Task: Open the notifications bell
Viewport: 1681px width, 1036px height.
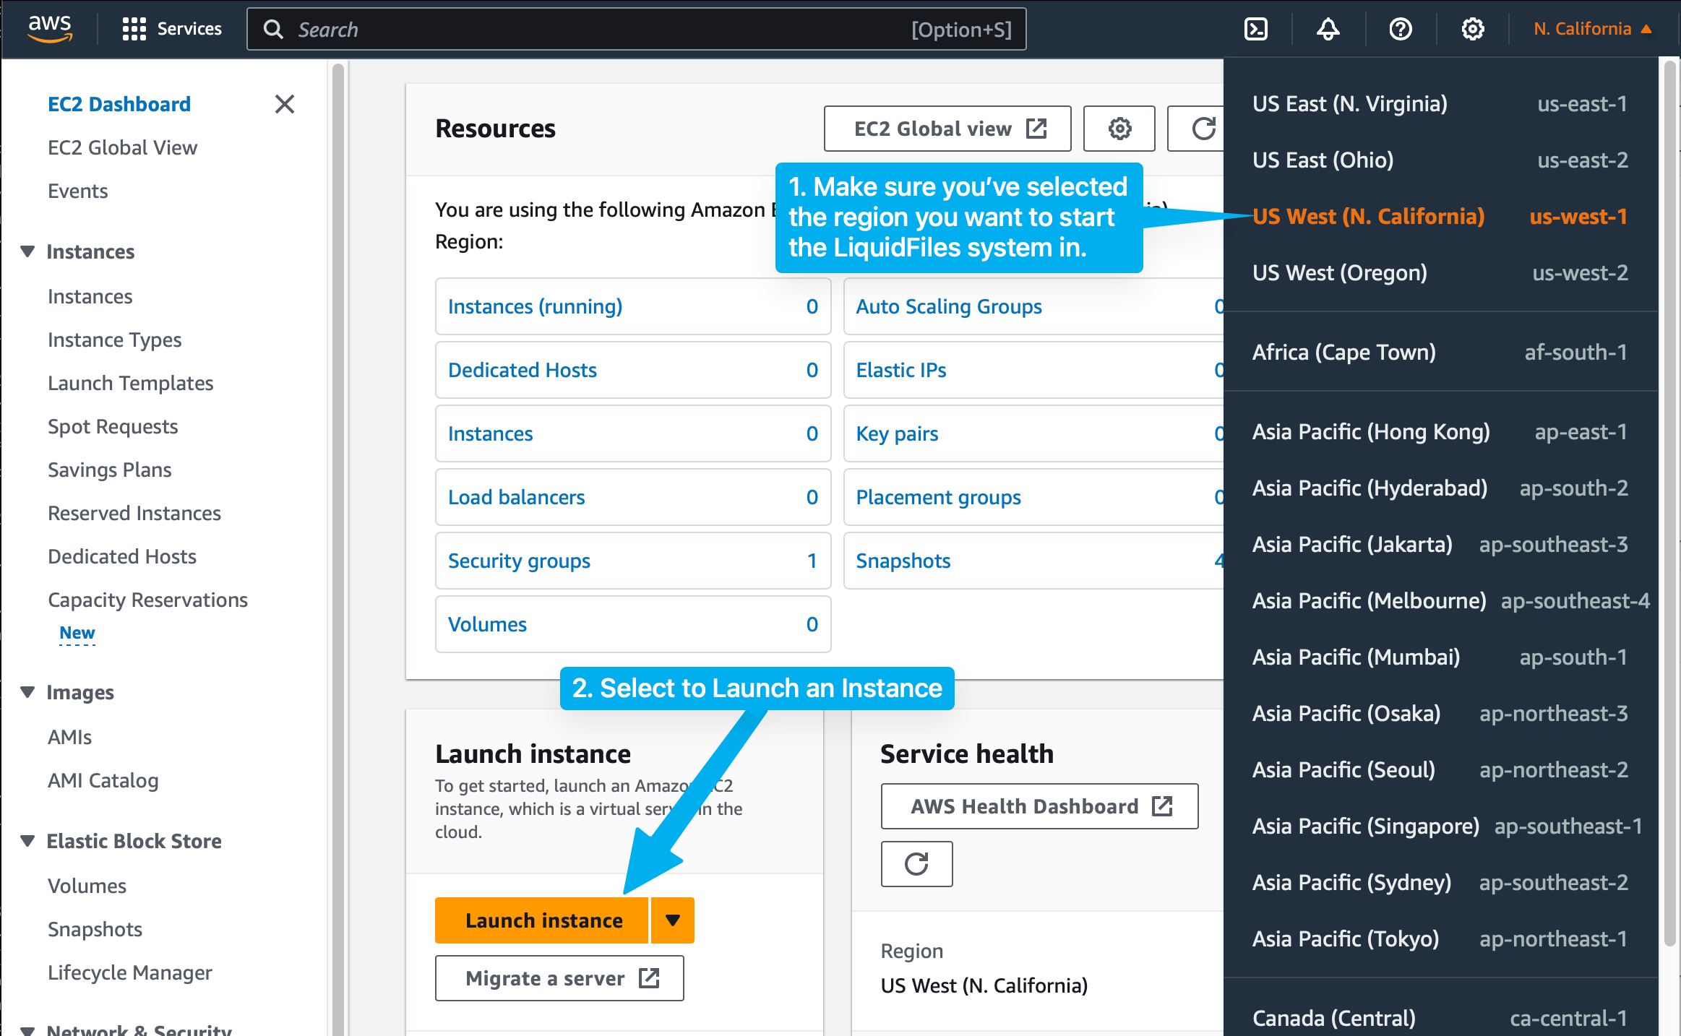Action: tap(1328, 29)
